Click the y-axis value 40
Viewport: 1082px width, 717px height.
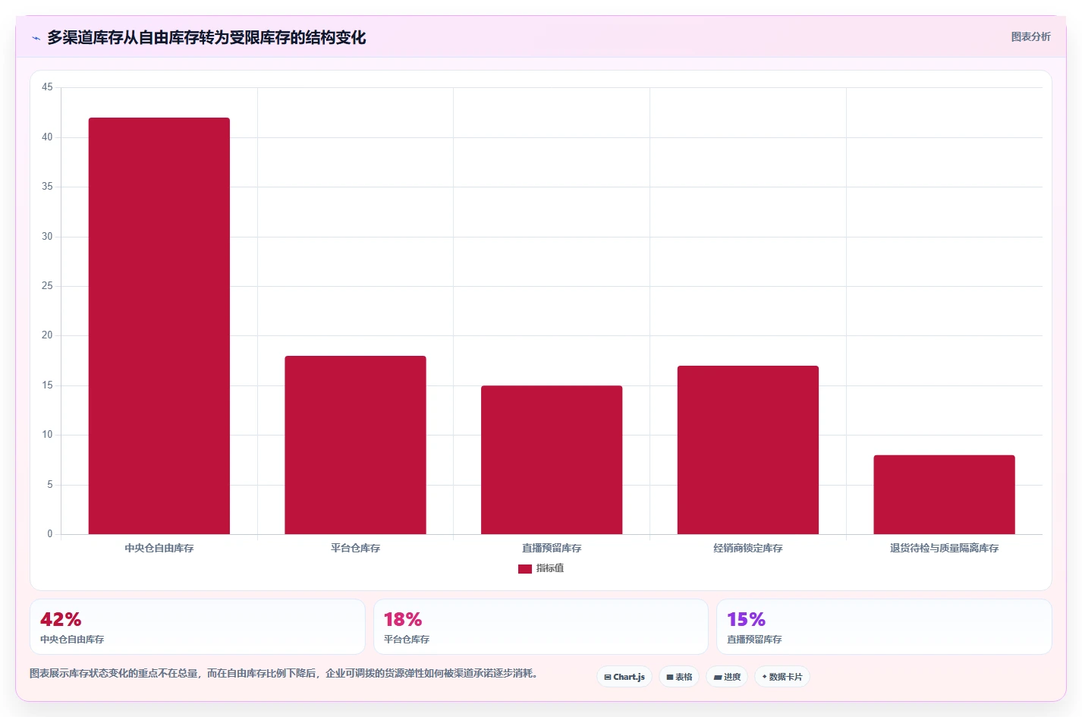click(48, 137)
